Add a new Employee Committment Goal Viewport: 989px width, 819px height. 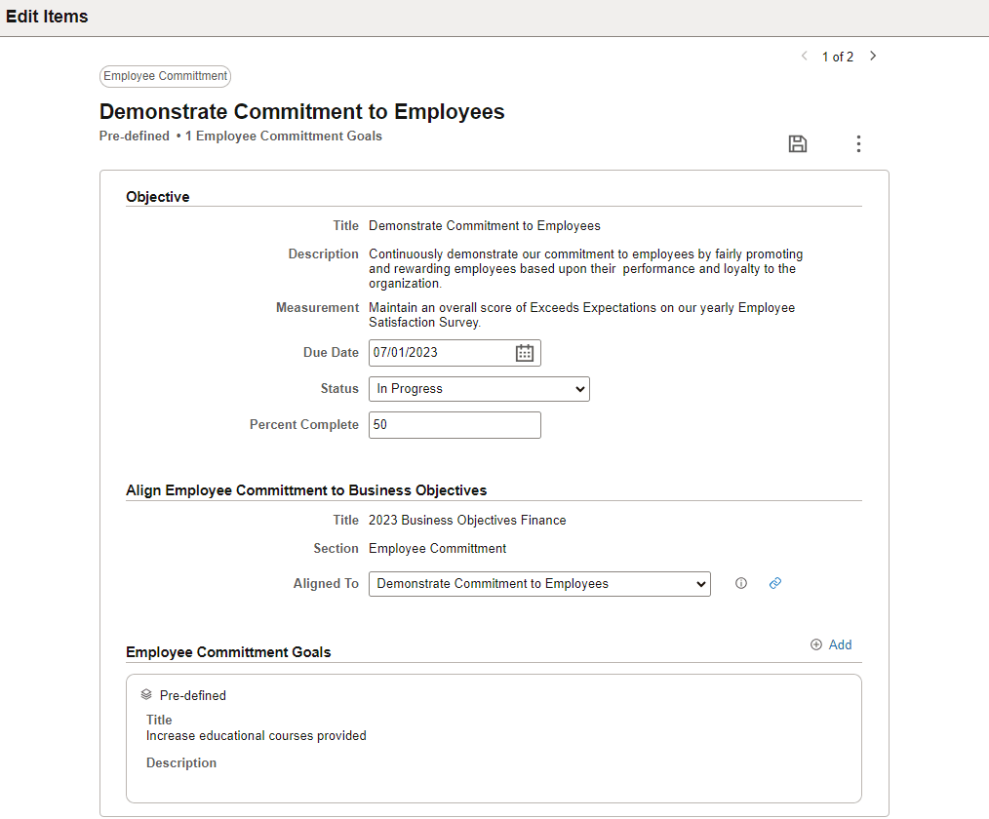[x=831, y=644]
